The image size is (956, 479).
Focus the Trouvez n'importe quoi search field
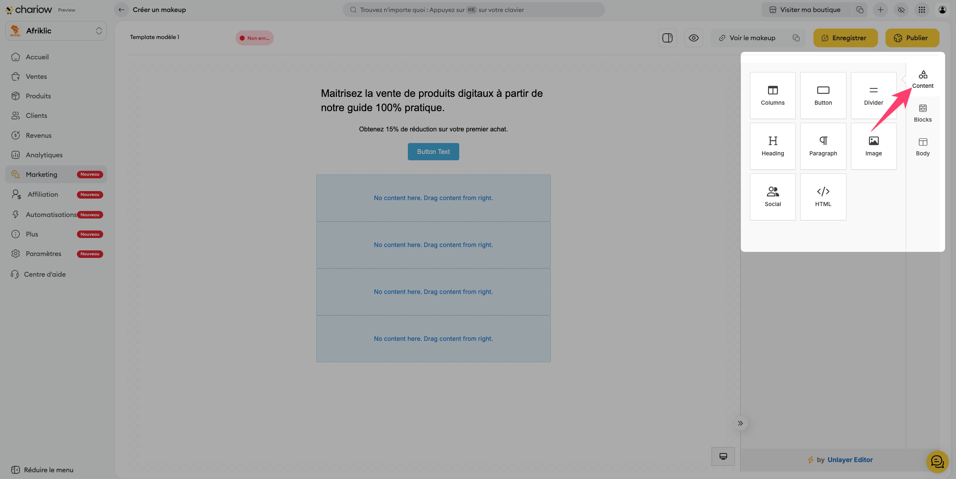473,10
